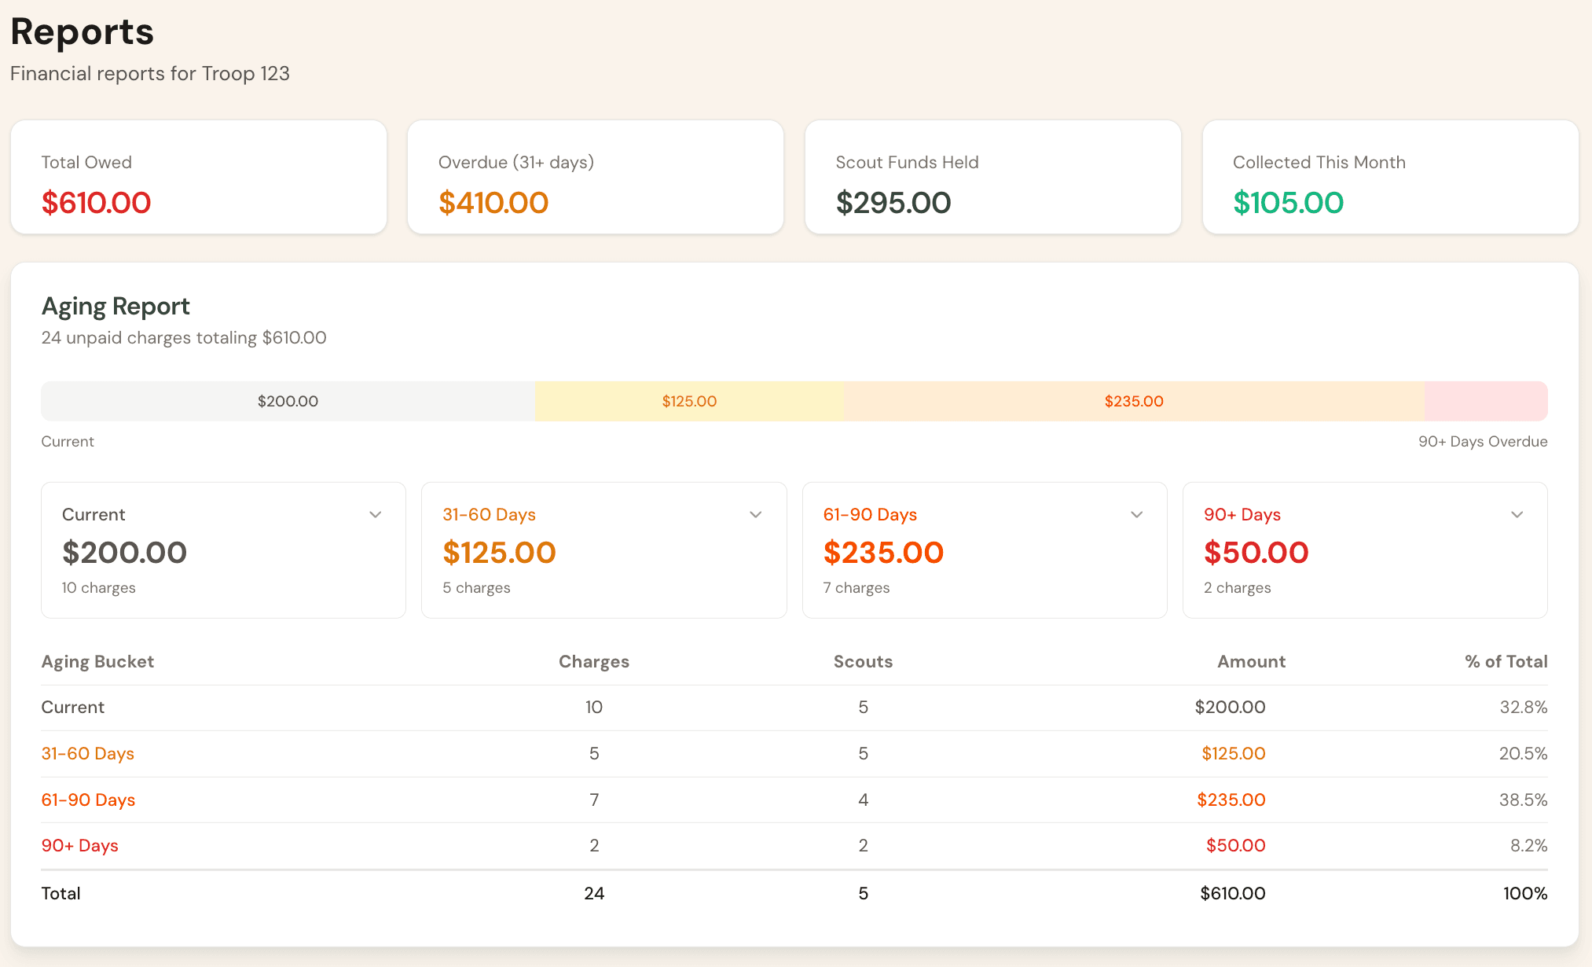
Task: Click the Aging Report section title
Action: tap(115, 306)
